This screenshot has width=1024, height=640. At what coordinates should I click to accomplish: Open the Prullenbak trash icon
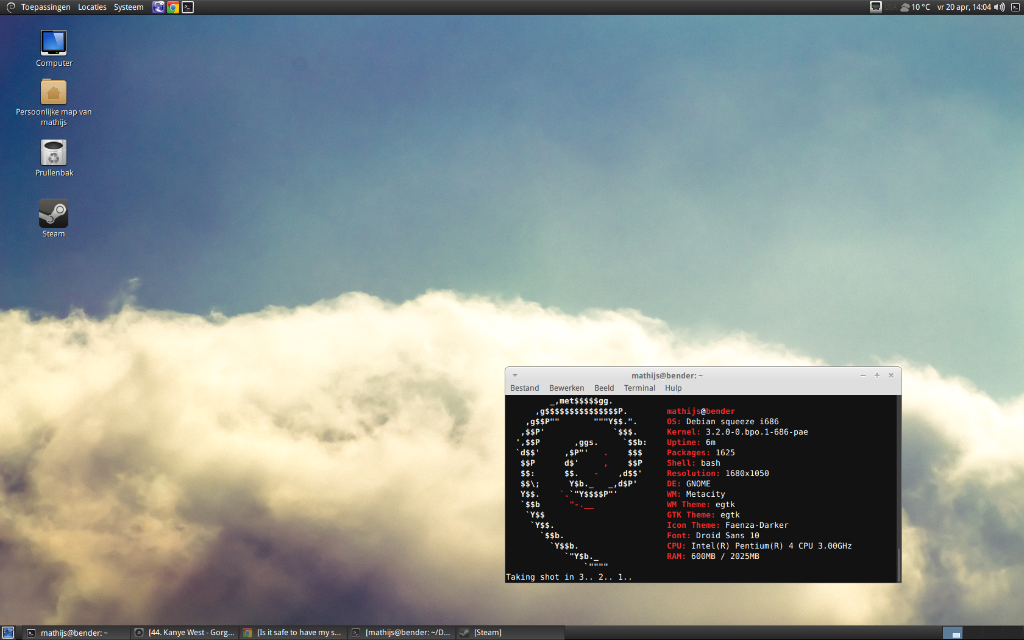[54, 153]
